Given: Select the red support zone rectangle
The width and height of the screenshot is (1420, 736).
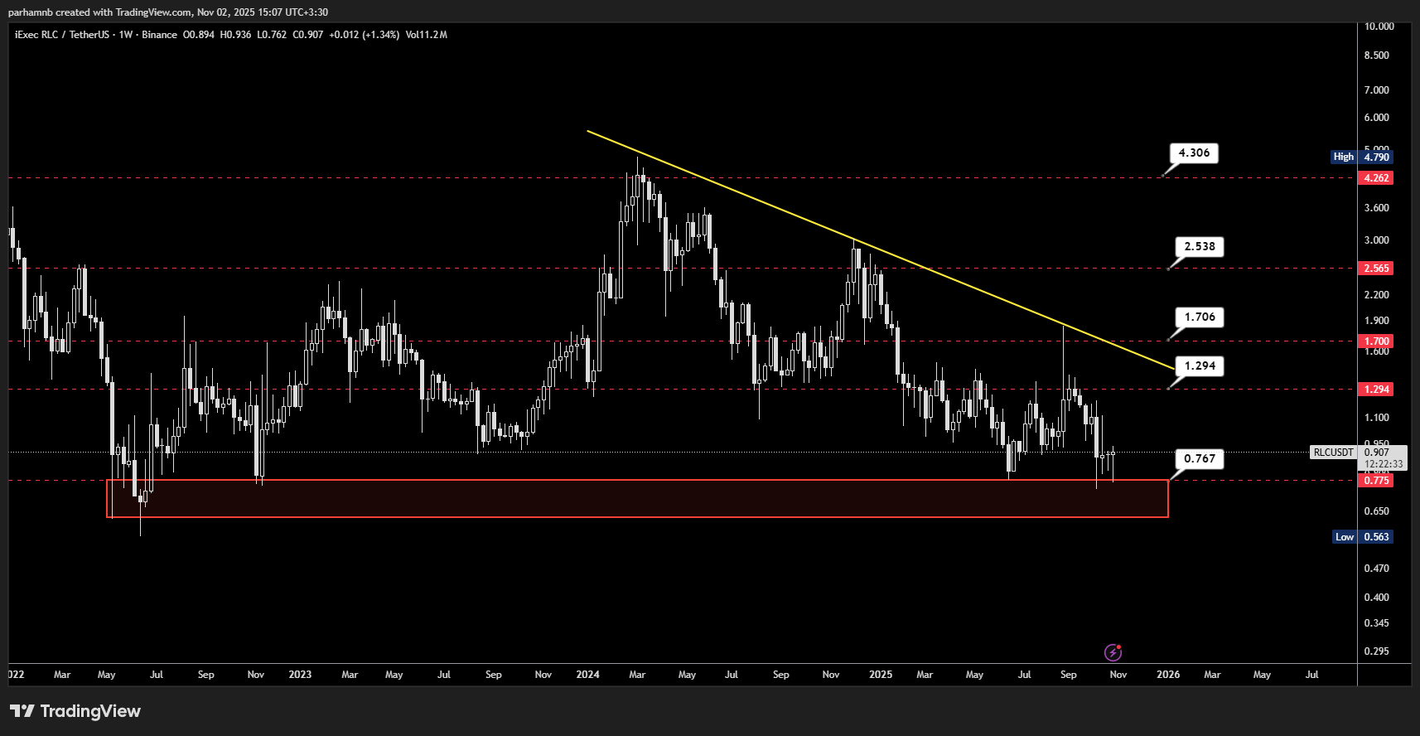Looking at the screenshot, I should (x=636, y=498).
